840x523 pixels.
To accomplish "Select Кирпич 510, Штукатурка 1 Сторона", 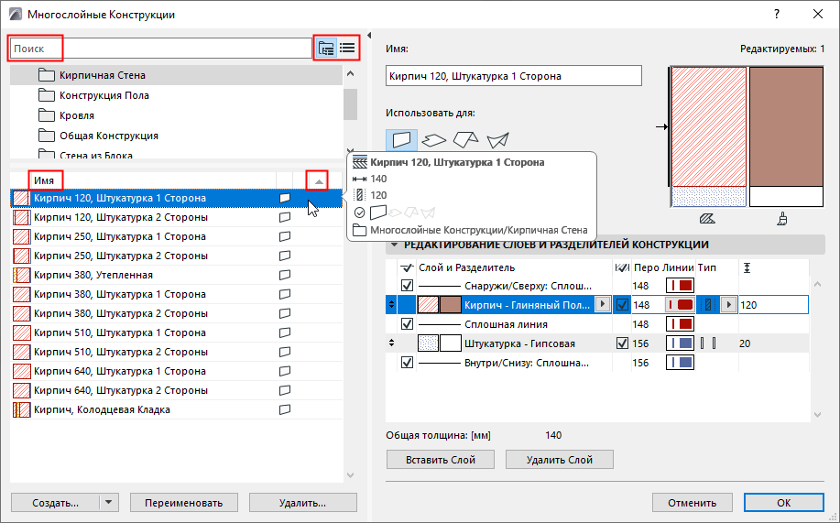I will pyautogui.click(x=176, y=332).
